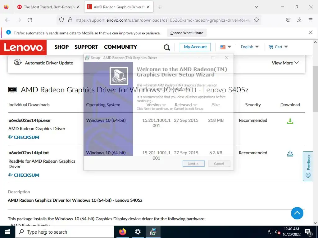Click the page vertical scrollbar
Image resolution: width=318 pixels, height=238 pixels.
(x=315, y=89)
